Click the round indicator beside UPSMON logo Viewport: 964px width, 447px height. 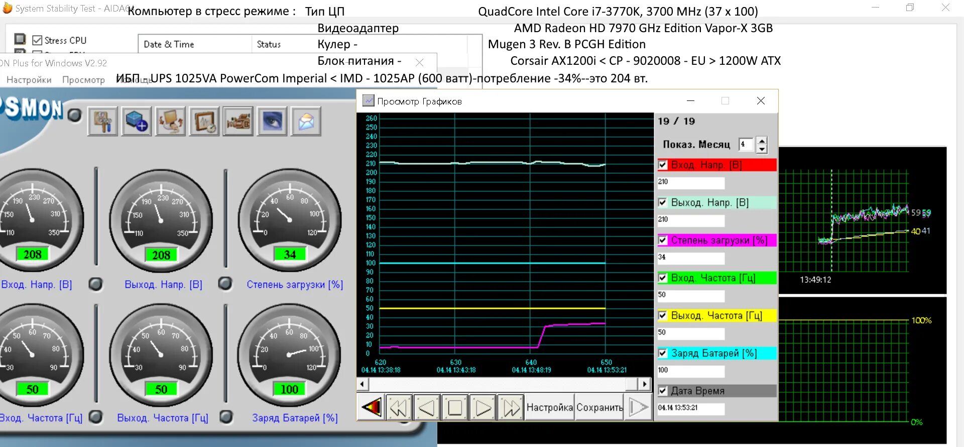tap(74, 116)
